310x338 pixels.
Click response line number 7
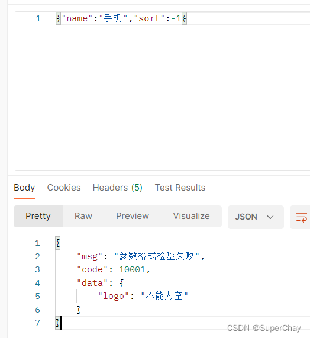tap(37, 323)
